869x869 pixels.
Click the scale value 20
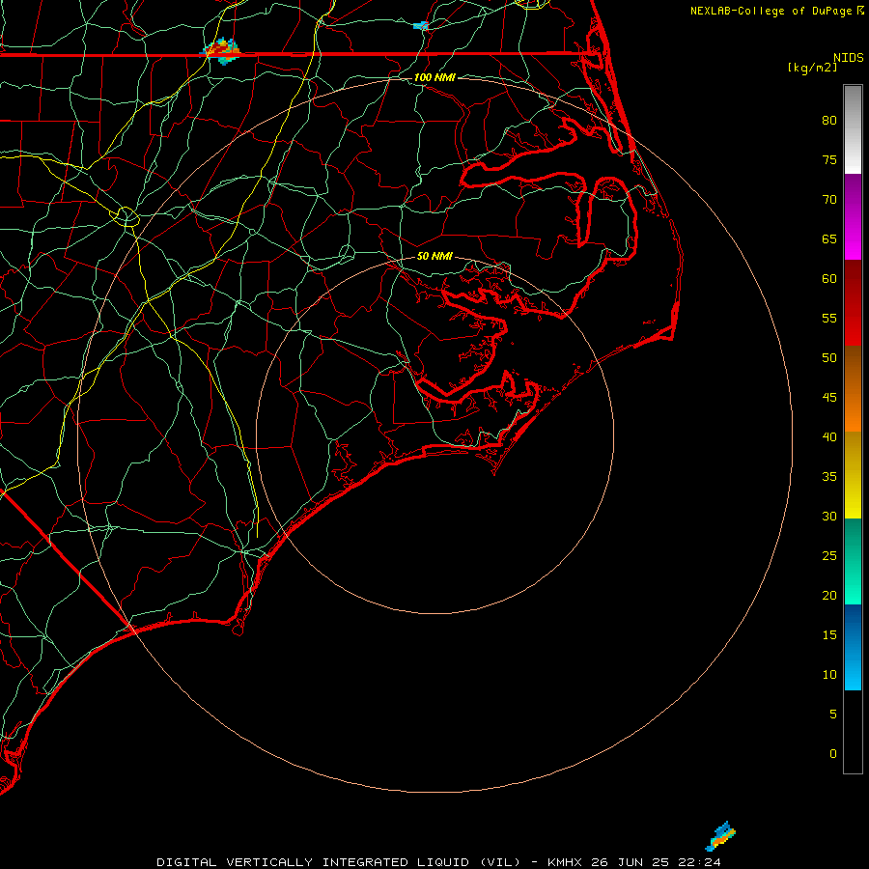[x=829, y=596]
